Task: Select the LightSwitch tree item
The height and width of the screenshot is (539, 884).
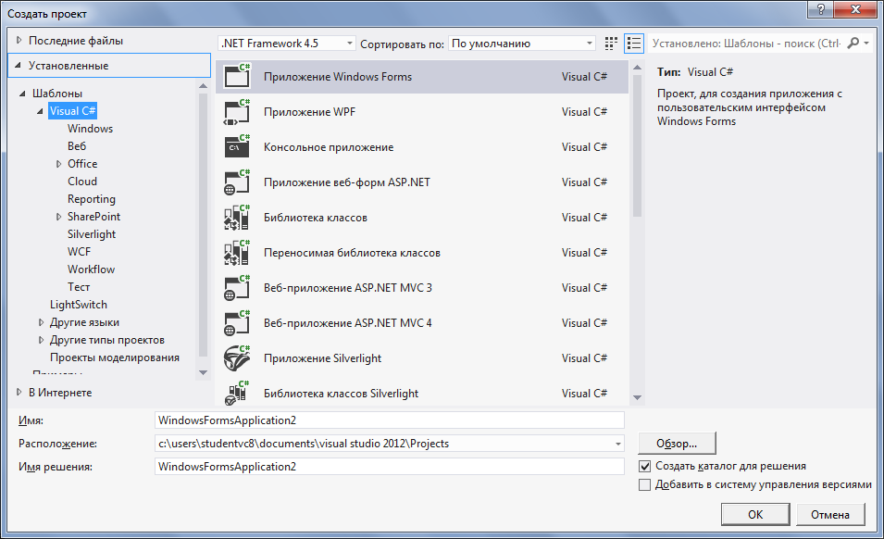Action: pyautogui.click(x=79, y=305)
